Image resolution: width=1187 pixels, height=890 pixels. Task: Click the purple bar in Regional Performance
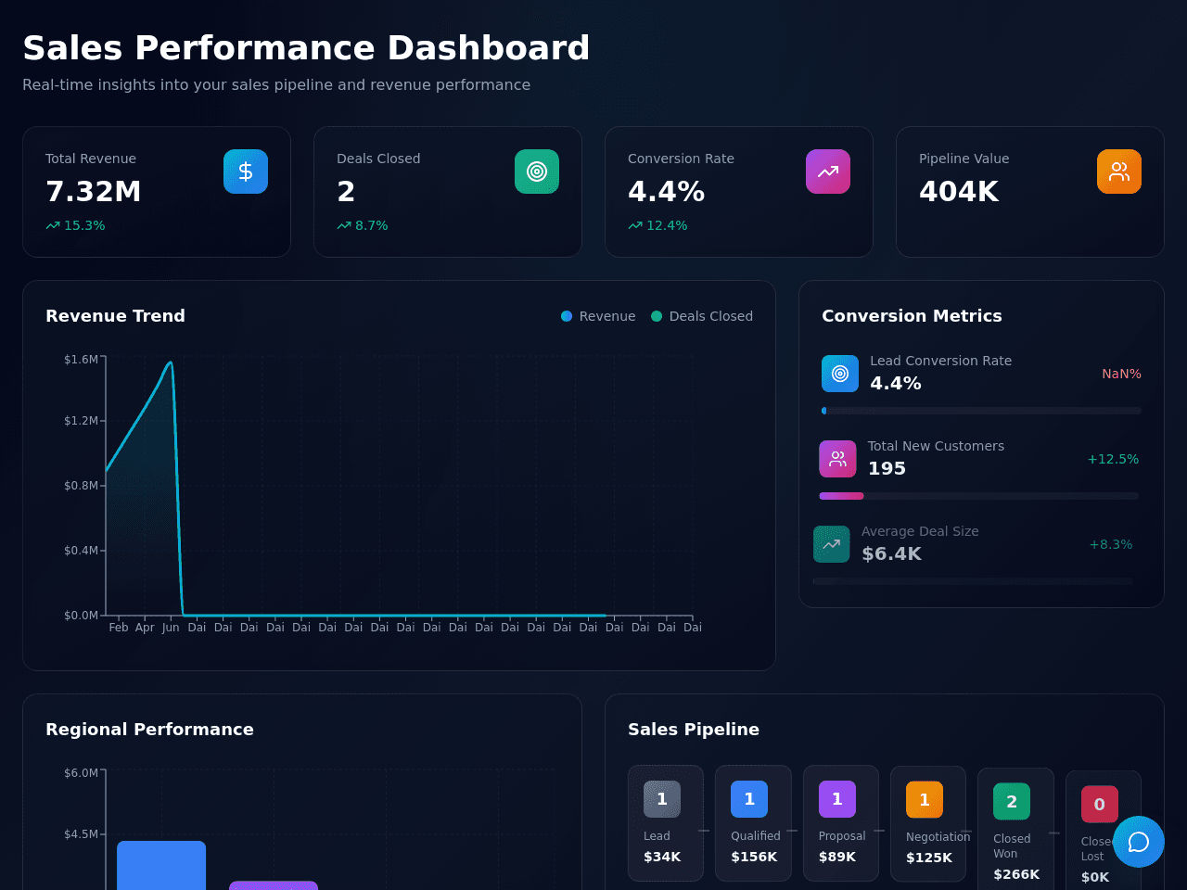[274, 885]
